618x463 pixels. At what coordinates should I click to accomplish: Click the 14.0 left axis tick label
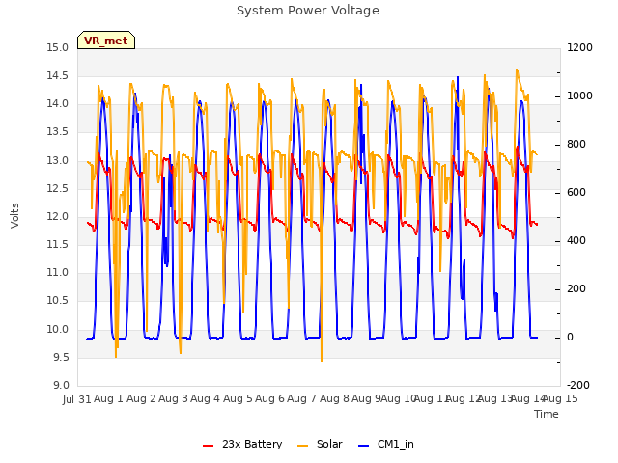(58, 104)
